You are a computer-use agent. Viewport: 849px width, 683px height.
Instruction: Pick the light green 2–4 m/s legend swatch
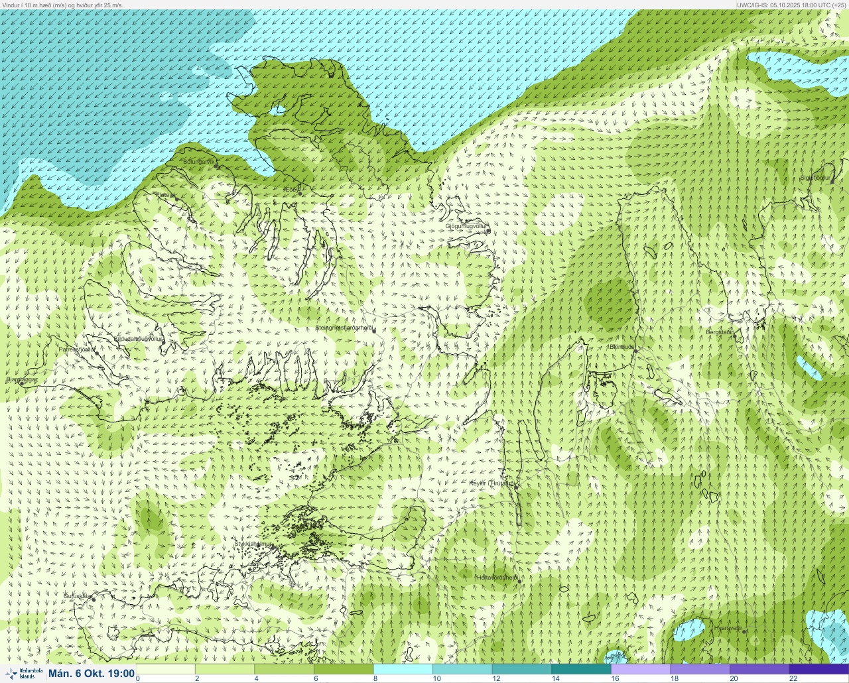[225, 669]
